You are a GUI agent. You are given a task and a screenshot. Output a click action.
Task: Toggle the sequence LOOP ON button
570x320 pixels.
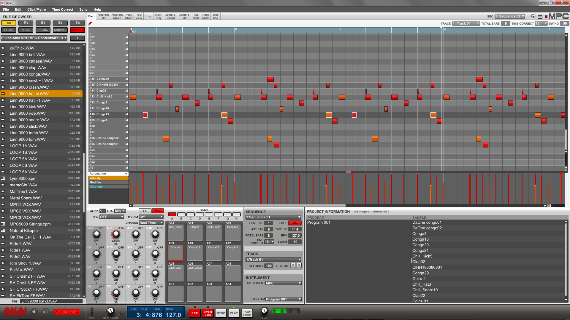click(x=294, y=223)
